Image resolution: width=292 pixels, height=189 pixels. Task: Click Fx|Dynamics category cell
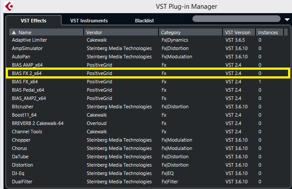click(175, 40)
